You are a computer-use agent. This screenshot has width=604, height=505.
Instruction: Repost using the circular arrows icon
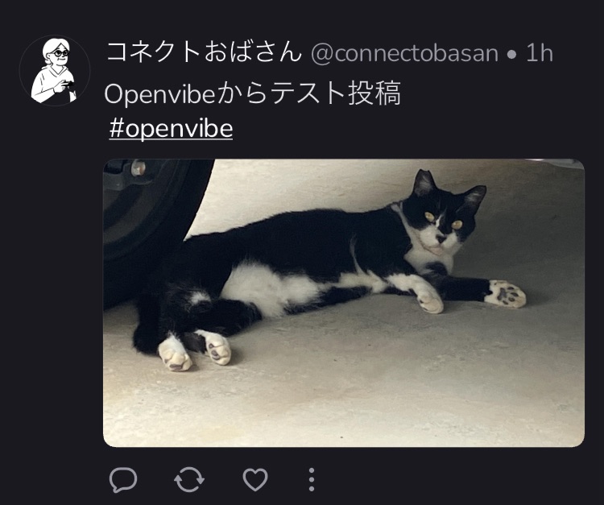click(189, 480)
